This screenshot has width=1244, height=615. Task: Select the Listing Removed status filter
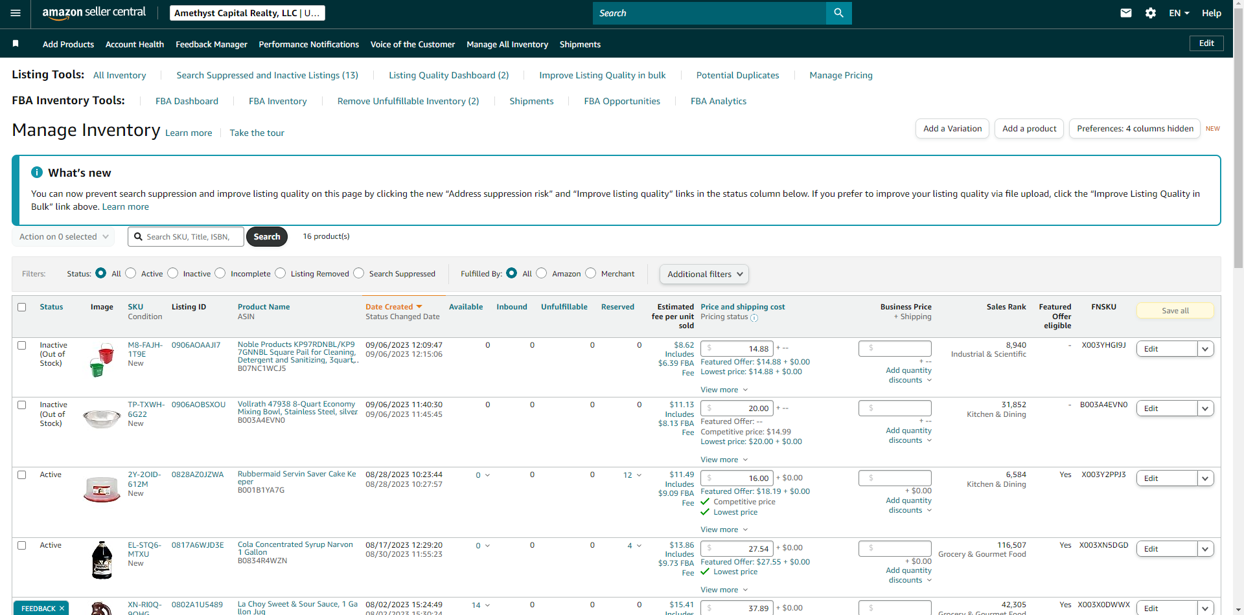tap(281, 273)
